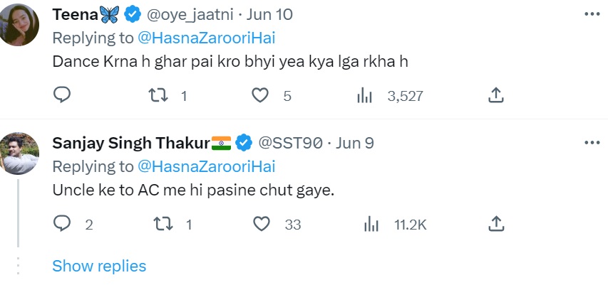Open the Jun 9 tweet timestamp

click(x=354, y=143)
